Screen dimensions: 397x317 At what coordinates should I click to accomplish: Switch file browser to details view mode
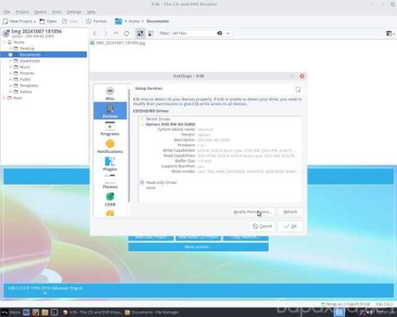click(x=151, y=33)
